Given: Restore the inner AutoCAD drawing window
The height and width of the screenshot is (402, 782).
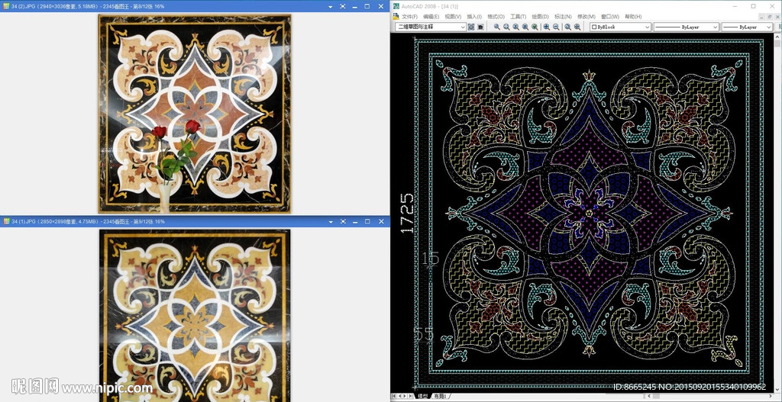Looking at the screenshot, I should click(x=770, y=17).
